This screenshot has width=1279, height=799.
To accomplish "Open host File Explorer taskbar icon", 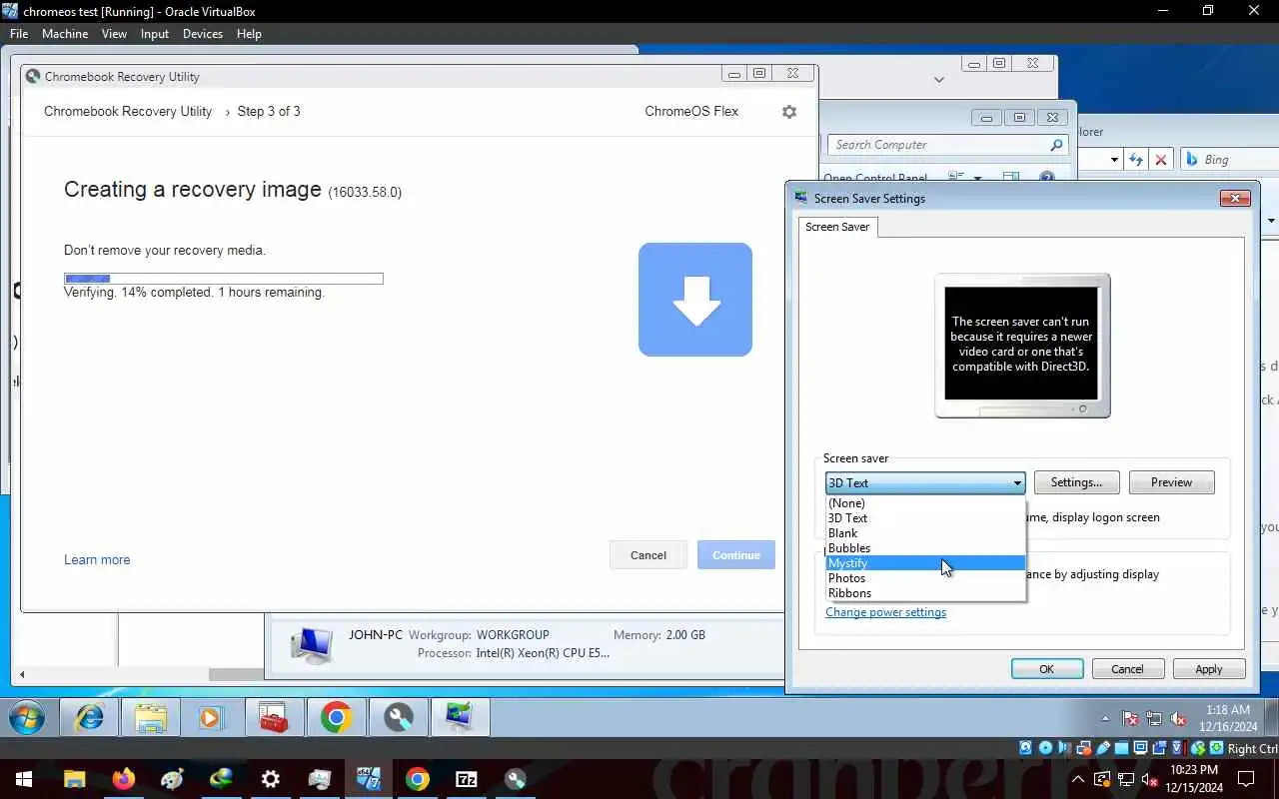I will coord(75,779).
